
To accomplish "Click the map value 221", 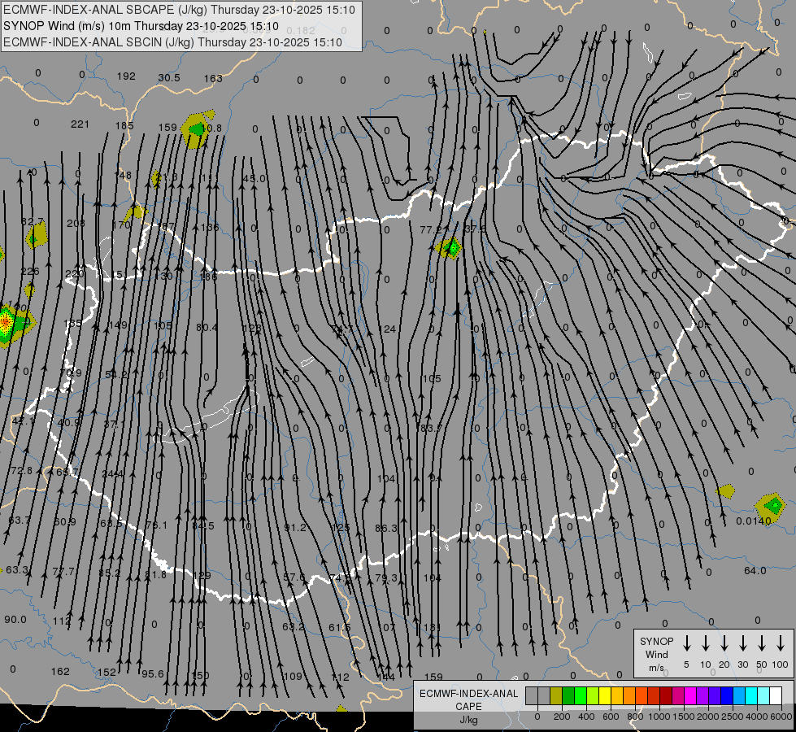I will point(80,124).
